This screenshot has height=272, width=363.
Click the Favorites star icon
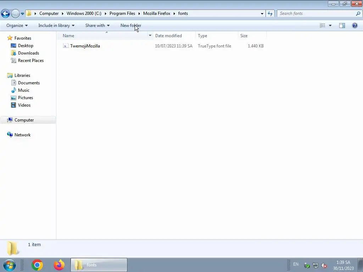10,38
